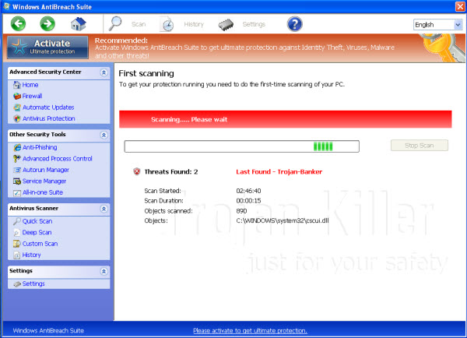The height and width of the screenshot is (338, 467).
Task: Open Firewall in the sidebar
Action: [32, 96]
